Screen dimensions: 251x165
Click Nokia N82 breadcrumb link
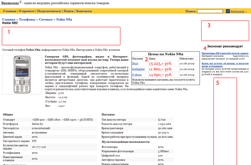(x=64, y=19)
